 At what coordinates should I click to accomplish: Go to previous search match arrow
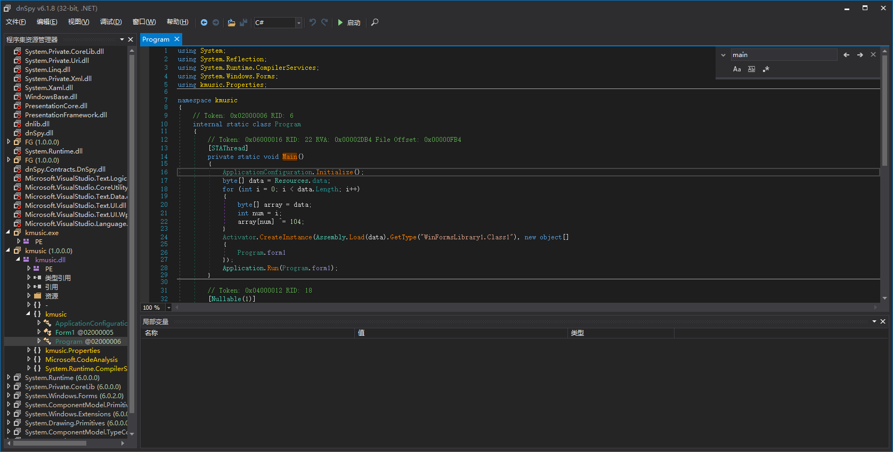point(846,55)
